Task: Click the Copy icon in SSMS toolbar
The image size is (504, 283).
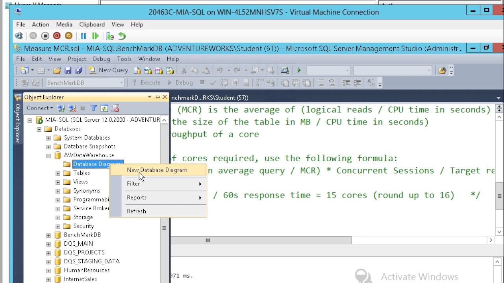Action: pyautogui.click(x=195, y=70)
